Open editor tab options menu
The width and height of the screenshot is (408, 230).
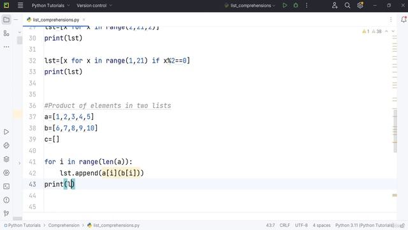coord(391,20)
